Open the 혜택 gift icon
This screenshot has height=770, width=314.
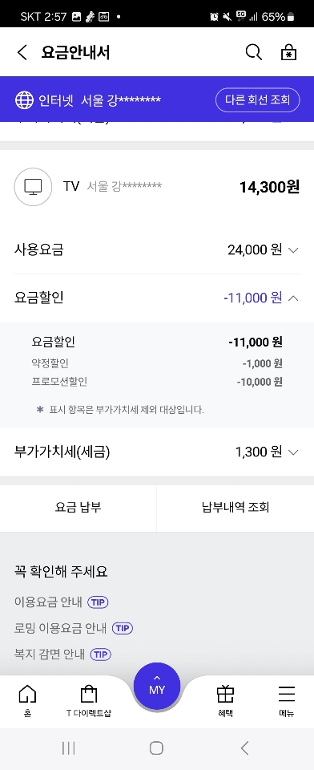(225, 694)
